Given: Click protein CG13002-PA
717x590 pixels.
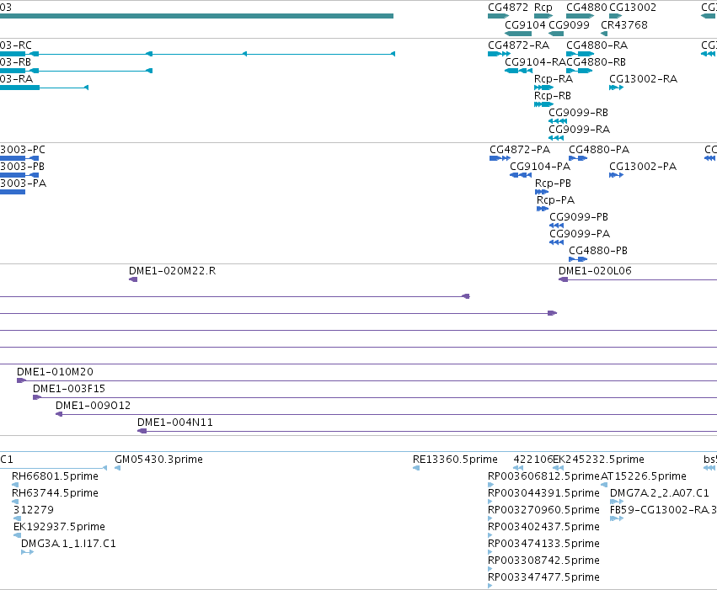Looking at the screenshot, I should point(616,175).
